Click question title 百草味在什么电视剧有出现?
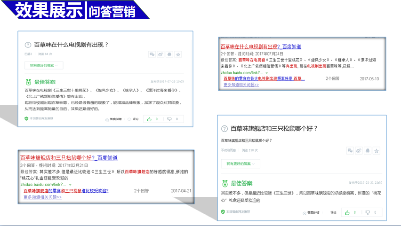Viewport: 401px width, 226px height. (x=71, y=45)
